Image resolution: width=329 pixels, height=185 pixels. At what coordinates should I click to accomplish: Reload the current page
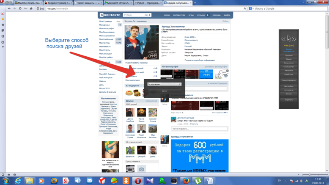point(20,8)
